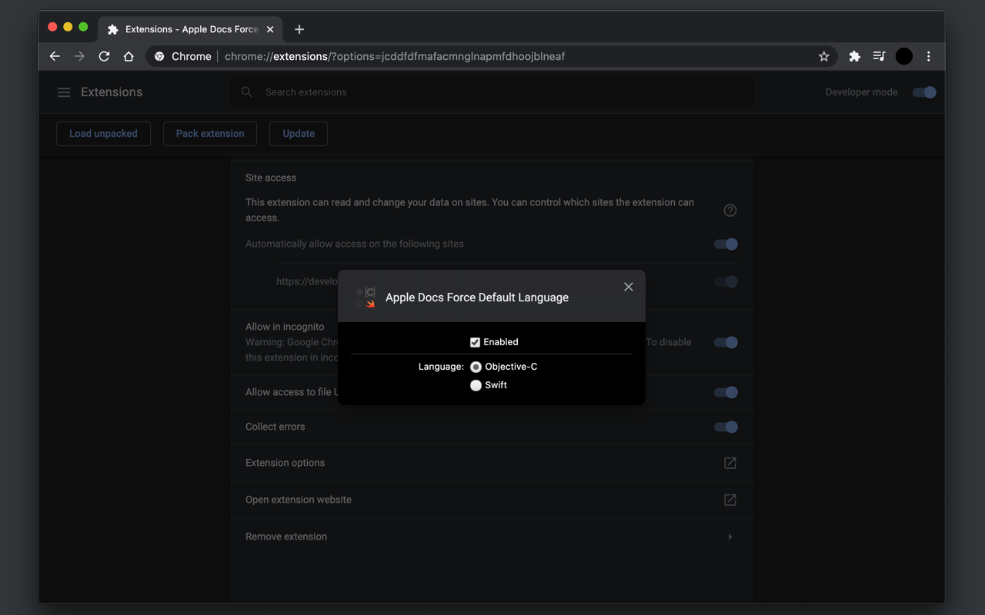Toggle automatically allow access on sites
Screen dimensions: 985x615
[x=726, y=244]
